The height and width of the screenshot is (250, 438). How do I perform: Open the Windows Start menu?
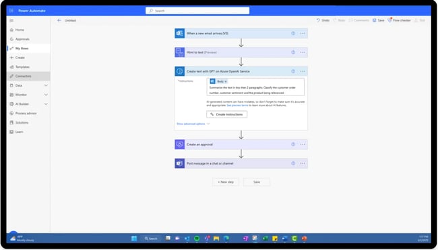(134, 239)
